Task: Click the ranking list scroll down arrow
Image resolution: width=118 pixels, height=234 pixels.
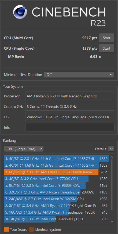Action: click(112, 222)
